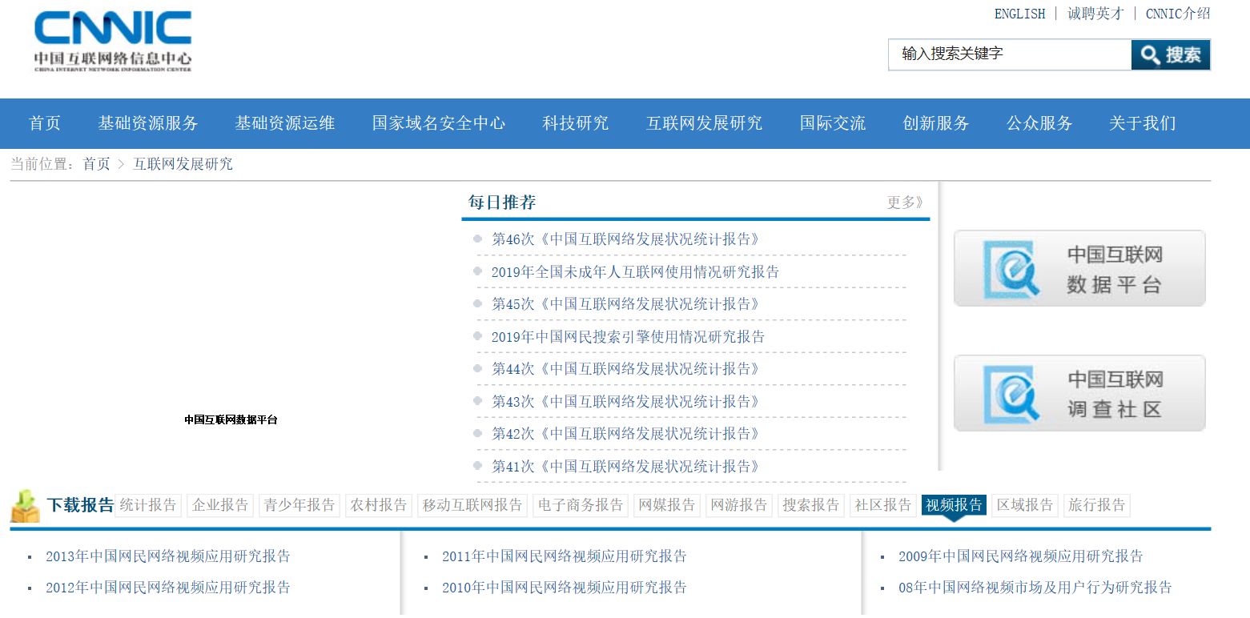Click the keyword search input field

(1010, 54)
